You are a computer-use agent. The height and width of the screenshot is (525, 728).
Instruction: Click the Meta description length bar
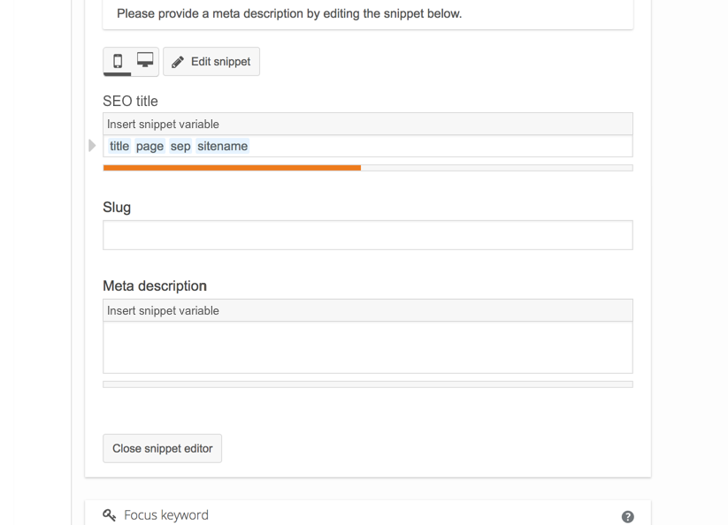[368, 384]
